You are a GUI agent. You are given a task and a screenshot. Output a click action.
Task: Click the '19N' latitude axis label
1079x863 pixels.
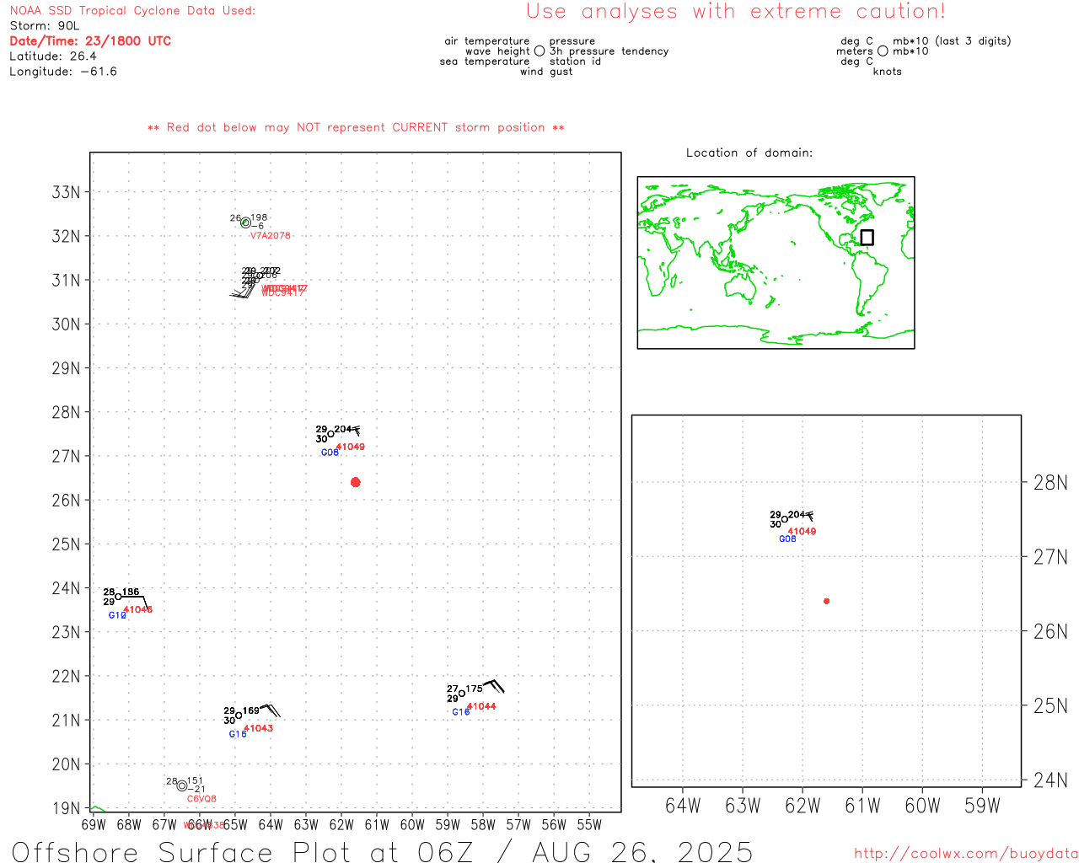66,808
